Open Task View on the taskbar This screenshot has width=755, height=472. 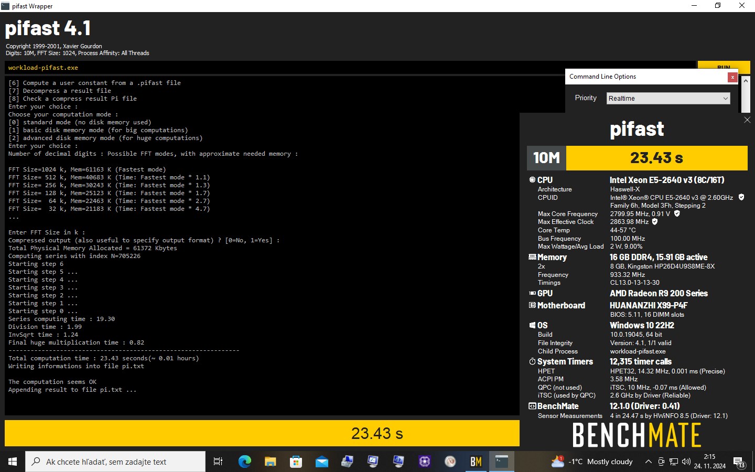[218, 462]
